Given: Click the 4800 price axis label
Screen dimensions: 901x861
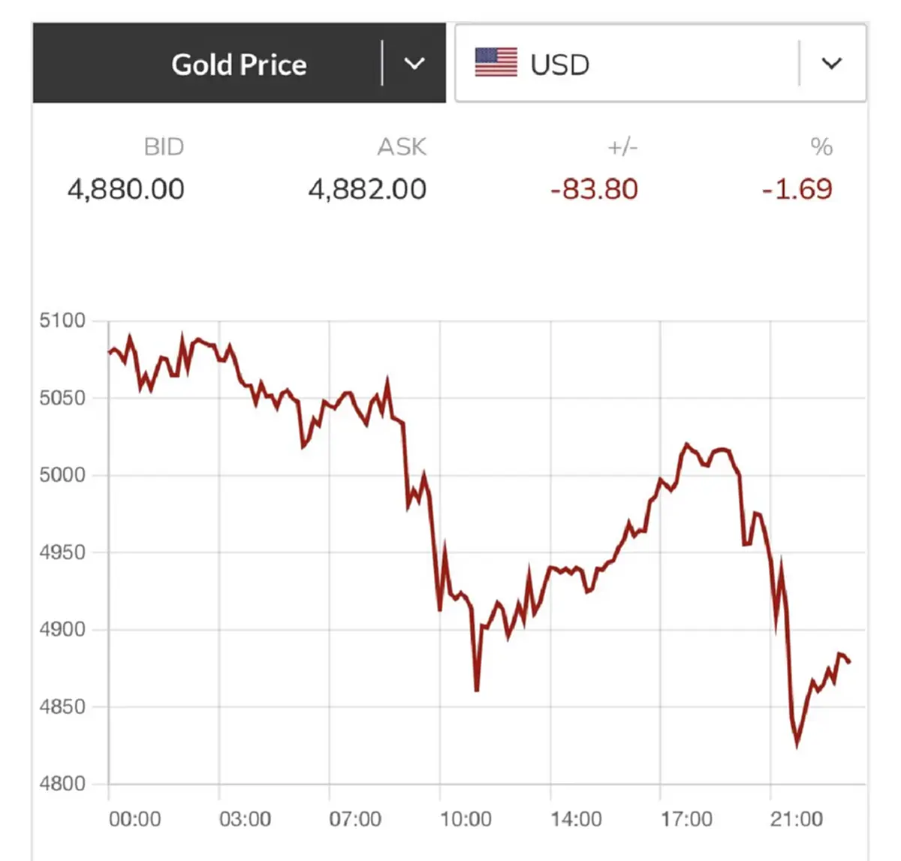Looking at the screenshot, I should [x=62, y=784].
